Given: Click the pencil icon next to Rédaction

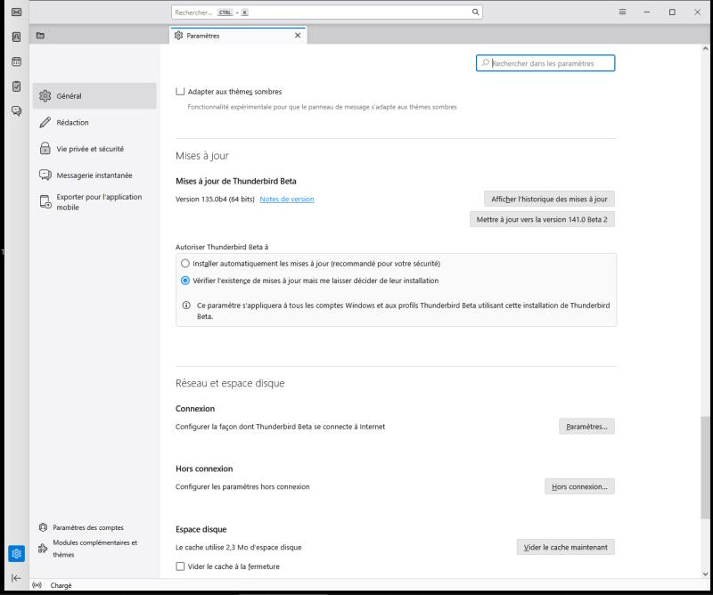Looking at the screenshot, I should click(45, 122).
